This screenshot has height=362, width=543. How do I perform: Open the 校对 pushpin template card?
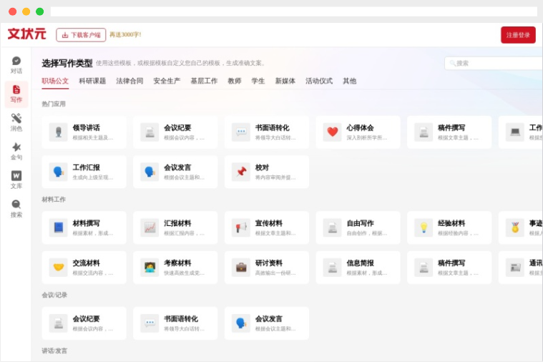coord(266,172)
